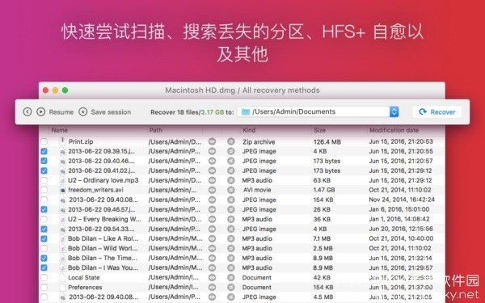Viewport: 485px width, 303px height.
Task: Click the Kind column header
Action: tap(249, 130)
